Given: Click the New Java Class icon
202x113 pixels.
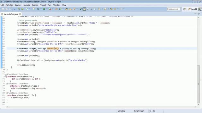Looking at the screenshot, I should tap(60, 9).
